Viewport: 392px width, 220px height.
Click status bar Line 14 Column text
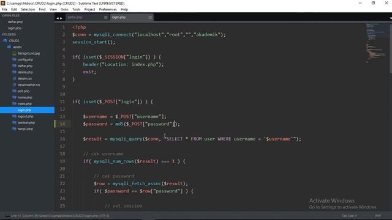tap(60, 216)
